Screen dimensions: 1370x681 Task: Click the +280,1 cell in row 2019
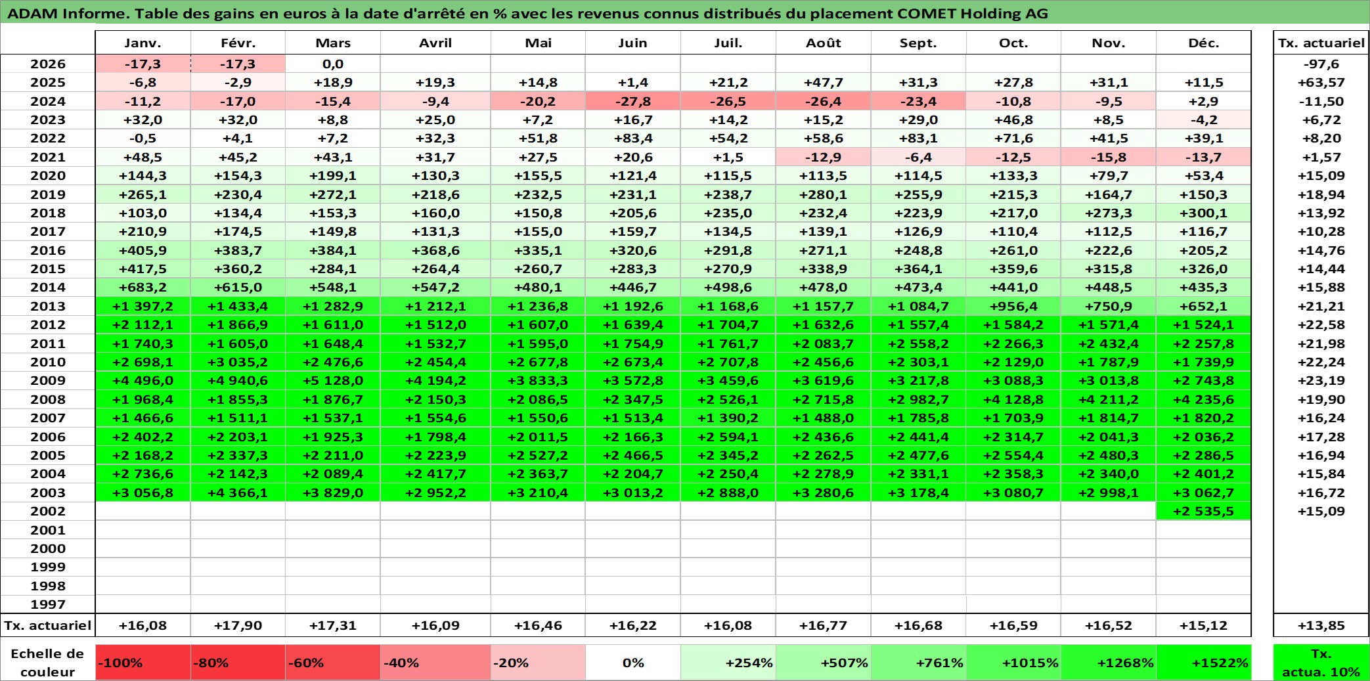click(x=824, y=194)
